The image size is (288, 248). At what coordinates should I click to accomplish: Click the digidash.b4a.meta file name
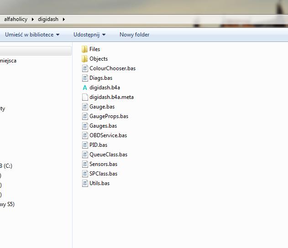click(111, 97)
